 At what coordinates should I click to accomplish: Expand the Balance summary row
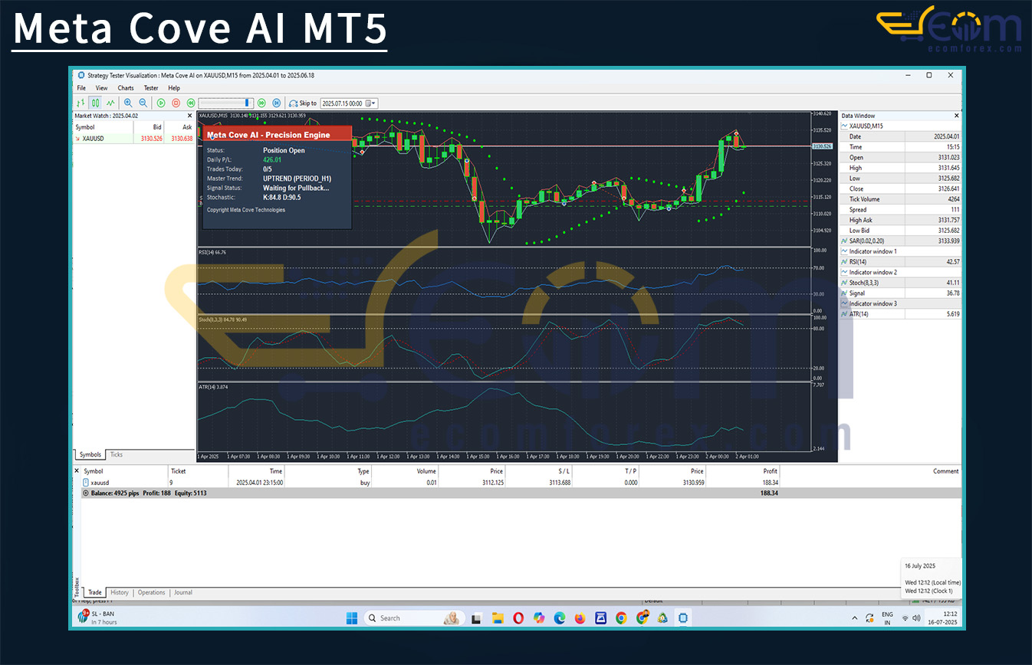point(85,493)
